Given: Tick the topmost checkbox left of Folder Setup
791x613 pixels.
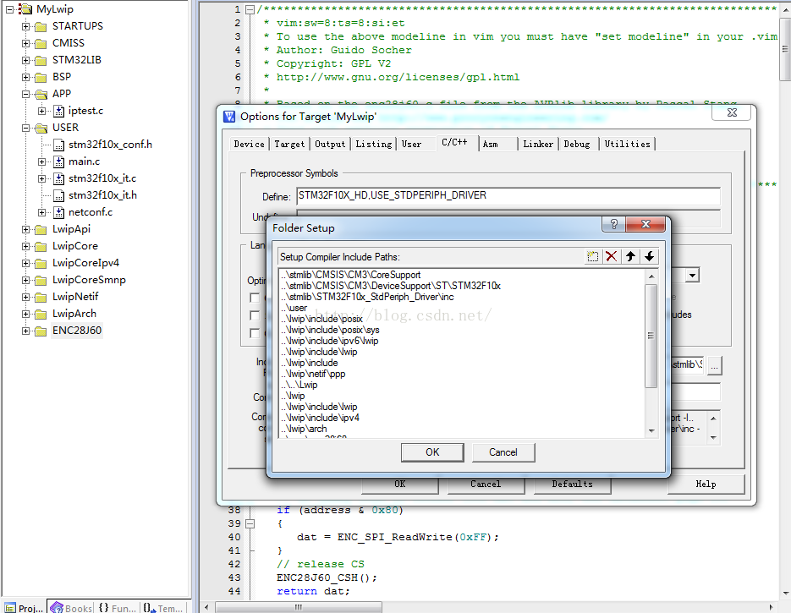Looking at the screenshot, I should (x=255, y=298).
